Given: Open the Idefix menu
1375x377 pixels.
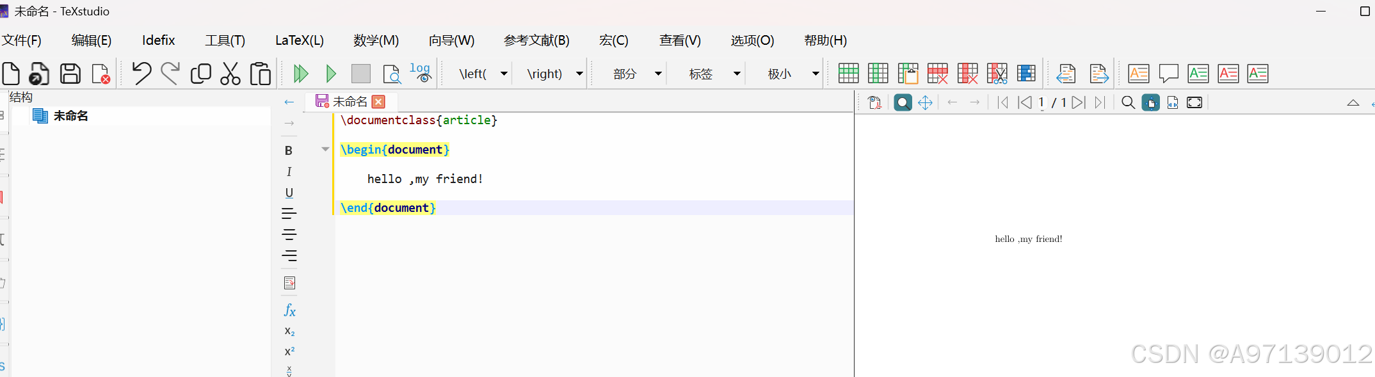Looking at the screenshot, I should (x=158, y=40).
